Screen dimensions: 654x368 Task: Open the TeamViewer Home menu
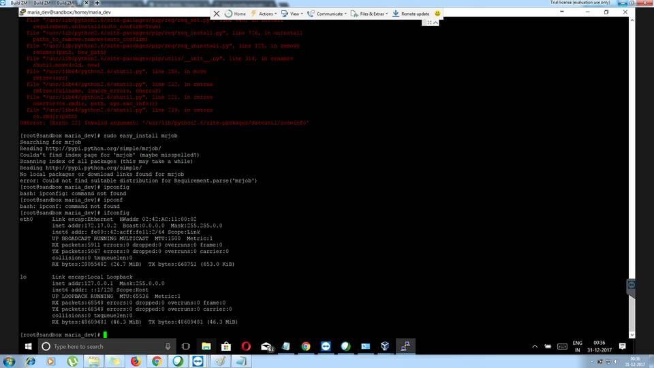235,14
